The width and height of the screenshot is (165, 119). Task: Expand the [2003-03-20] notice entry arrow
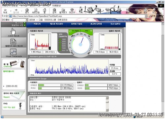pos(4,86)
